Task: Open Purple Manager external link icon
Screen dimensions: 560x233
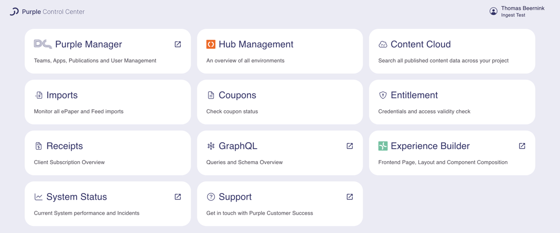Action: (x=177, y=44)
